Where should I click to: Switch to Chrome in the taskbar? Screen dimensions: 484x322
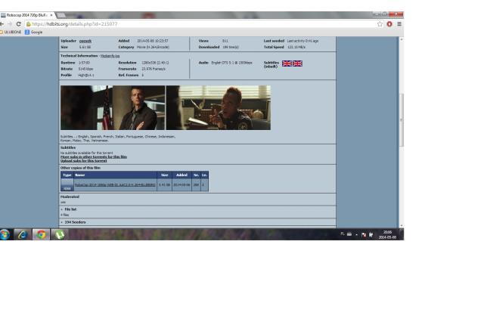41,235
